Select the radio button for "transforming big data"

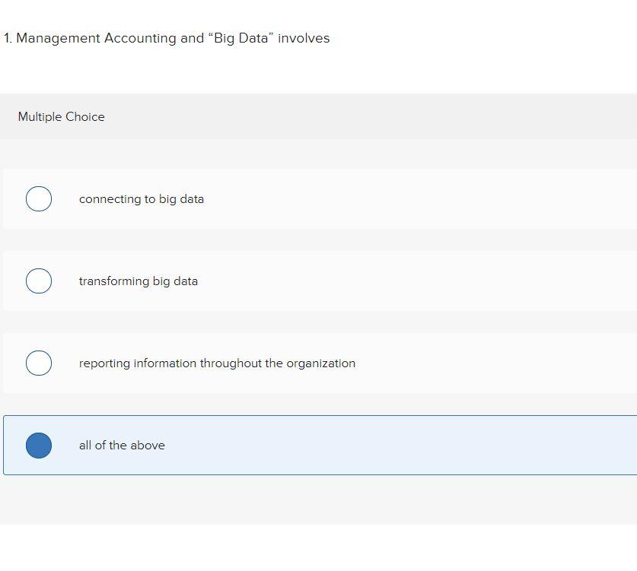click(x=39, y=281)
